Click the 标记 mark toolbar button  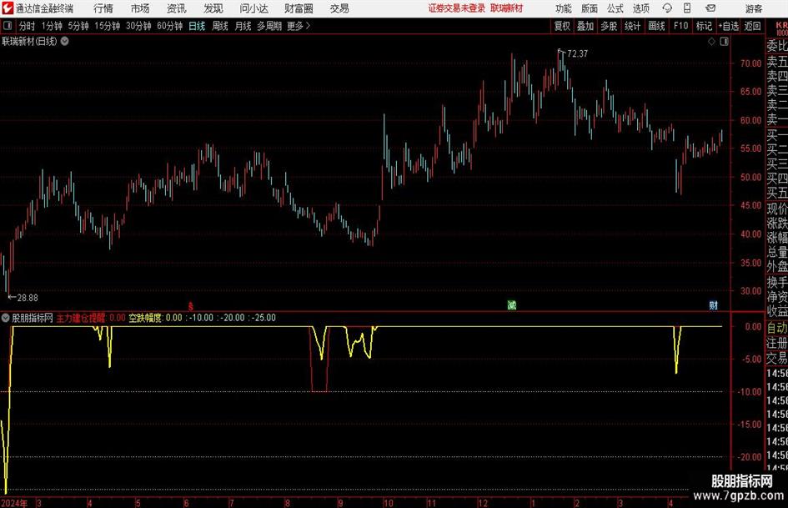pos(704,26)
